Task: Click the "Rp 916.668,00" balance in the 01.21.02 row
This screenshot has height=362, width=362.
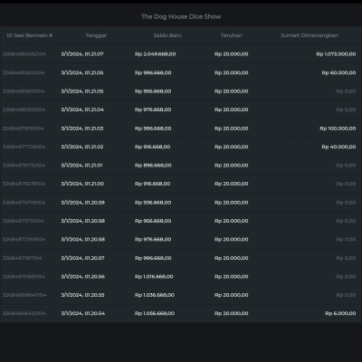Action: [152, 147]
